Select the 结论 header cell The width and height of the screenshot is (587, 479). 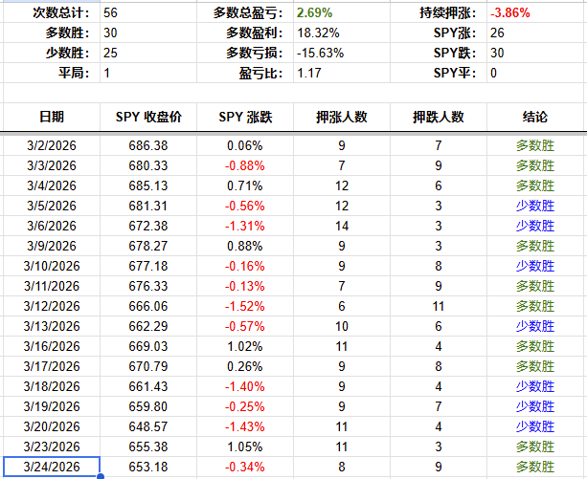pyautogui.click(x=535, y=117)
